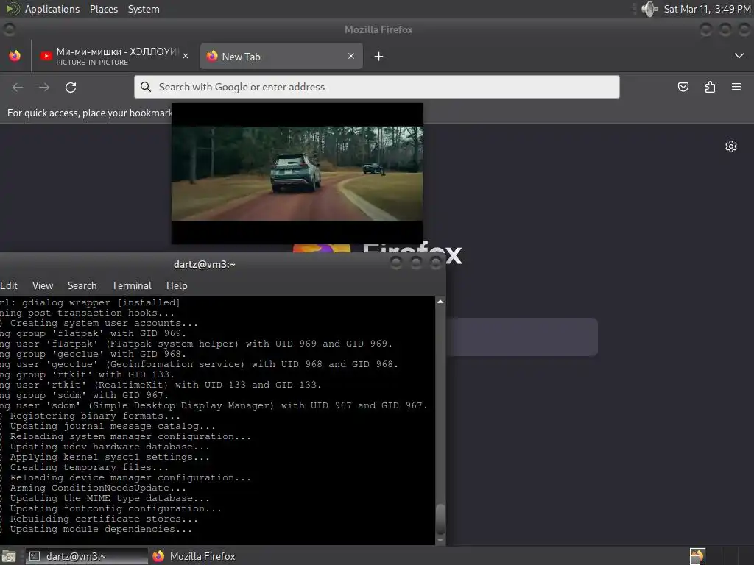Click the picture-in-picture video of the car
Image resolution: width=754 pixels, height=565 pixels.
point(297,174)
